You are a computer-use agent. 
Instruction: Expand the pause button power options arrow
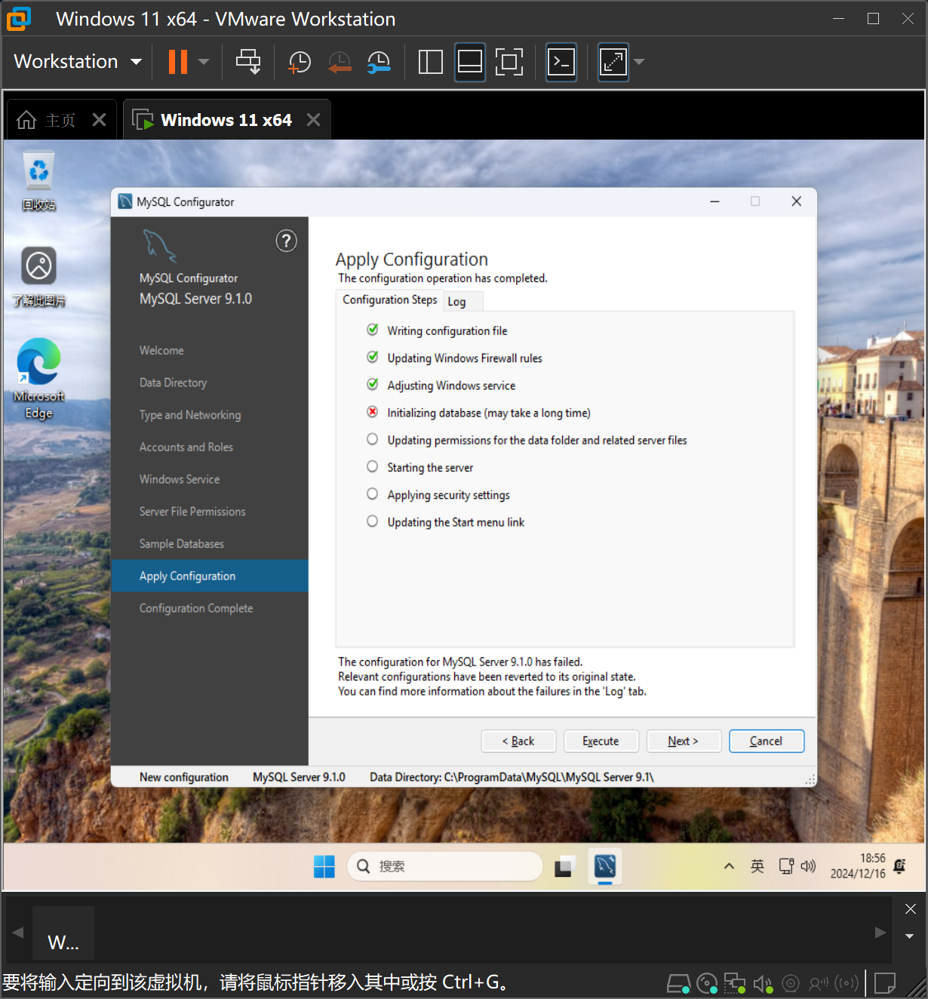tap(204, 62)
